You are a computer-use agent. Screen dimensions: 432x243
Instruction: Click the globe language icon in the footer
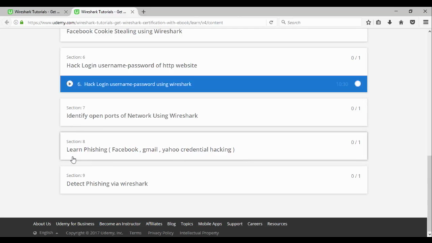(x=35, y=233)
